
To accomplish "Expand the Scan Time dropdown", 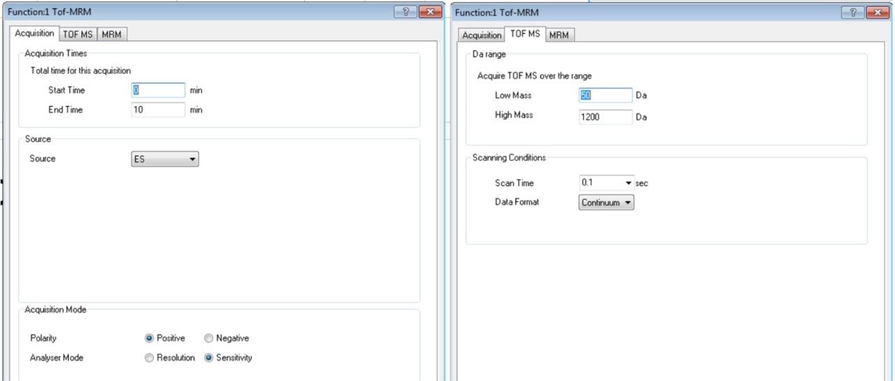I will coord(629,183).
